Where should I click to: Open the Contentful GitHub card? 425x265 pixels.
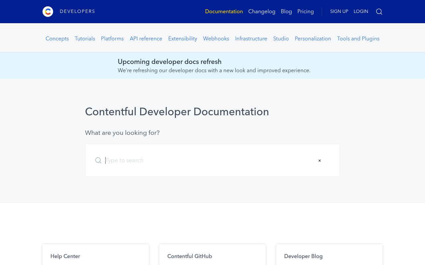click(x=212, y=255)
